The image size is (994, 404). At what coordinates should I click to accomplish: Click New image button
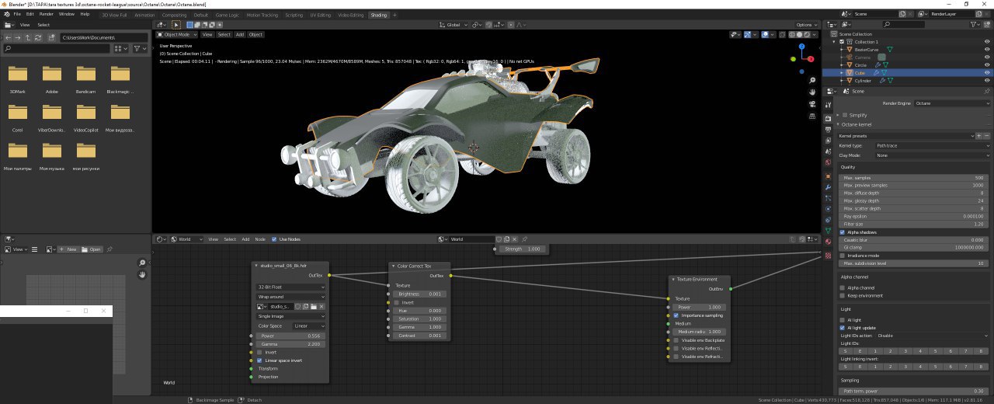(x=68, y=249)
